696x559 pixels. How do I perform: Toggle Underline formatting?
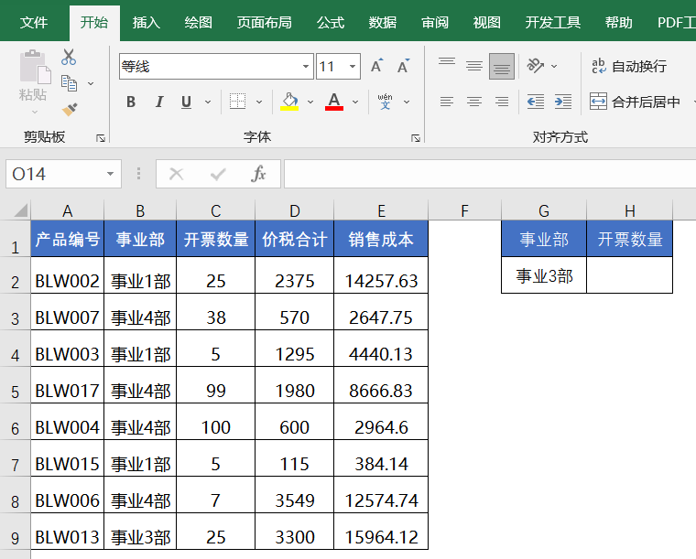(x=187, y=102)
